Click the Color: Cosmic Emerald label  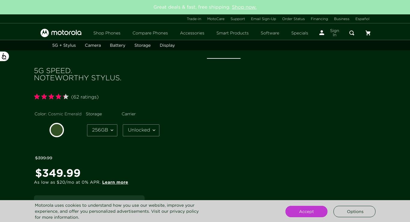point(58,114)
